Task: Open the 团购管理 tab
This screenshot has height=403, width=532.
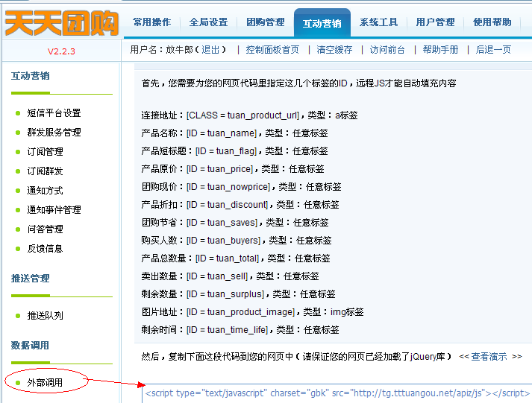Action: click(x=266, y=22)
